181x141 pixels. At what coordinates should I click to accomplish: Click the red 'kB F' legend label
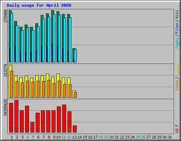[177, 129]
